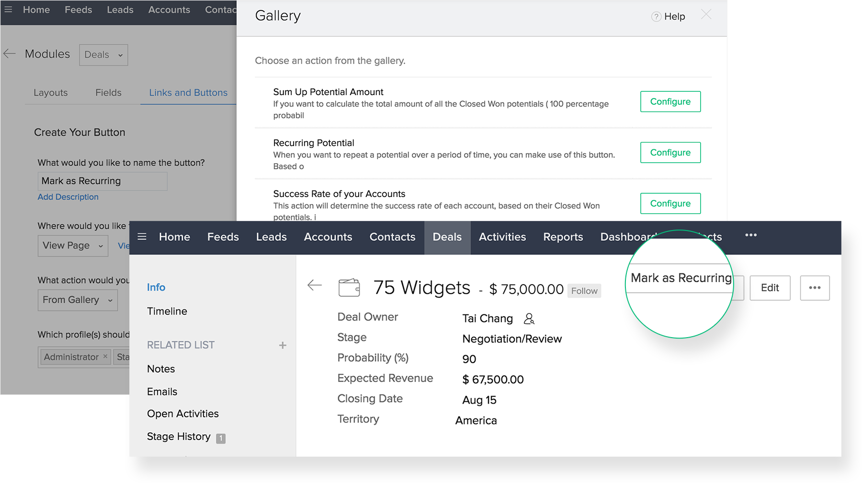
Task: Configure the Recurring Potential action
Action: coord(670,153)
